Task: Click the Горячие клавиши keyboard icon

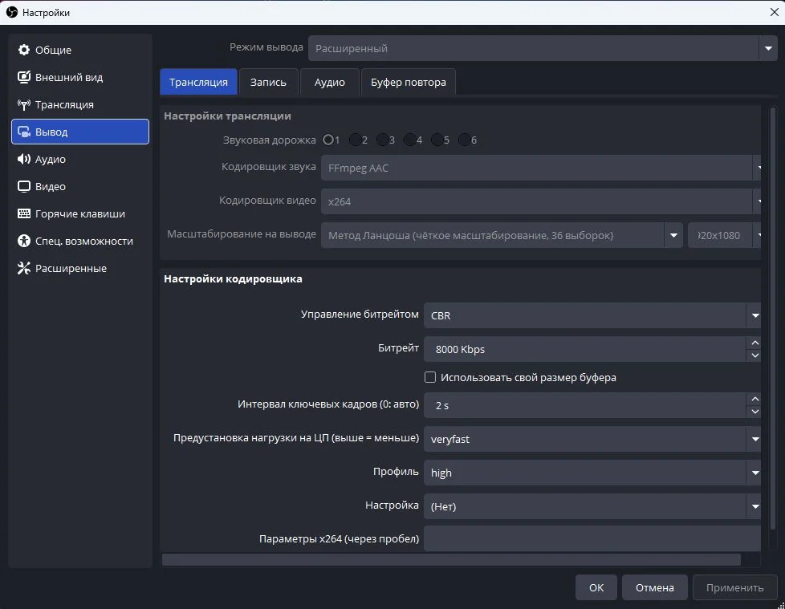Action: pyautogui.click(x=23, y=213)
